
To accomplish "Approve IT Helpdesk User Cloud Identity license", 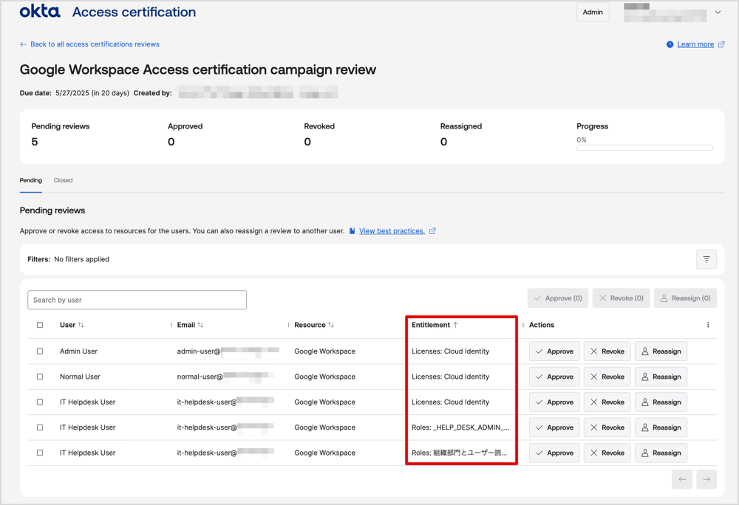I will click(x=554, y=402).
